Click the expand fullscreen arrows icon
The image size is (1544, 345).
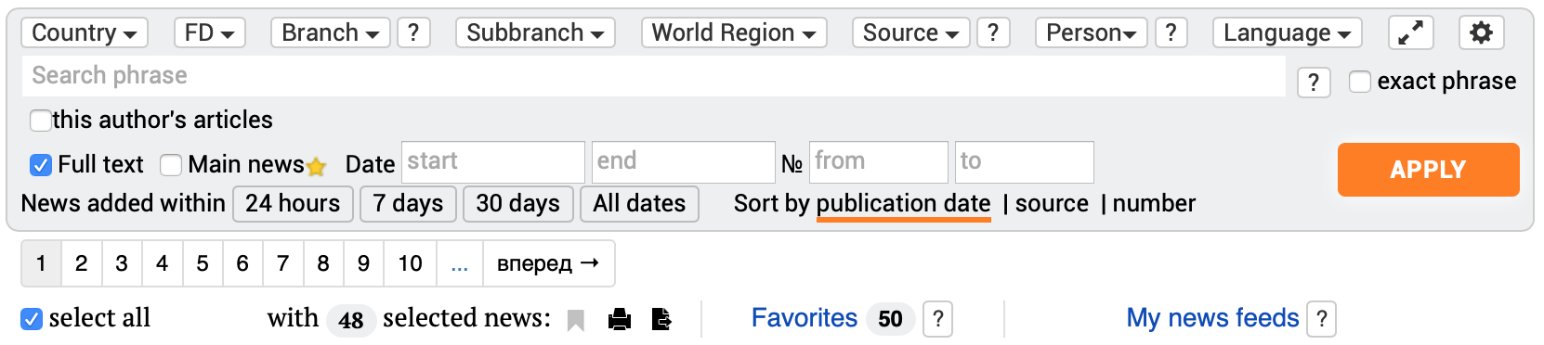(1410, 33)
